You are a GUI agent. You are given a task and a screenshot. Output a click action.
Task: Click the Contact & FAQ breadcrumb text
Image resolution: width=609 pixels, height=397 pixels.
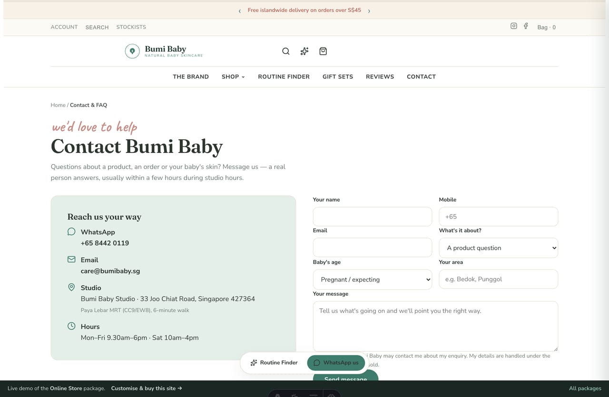click(88, 105)
